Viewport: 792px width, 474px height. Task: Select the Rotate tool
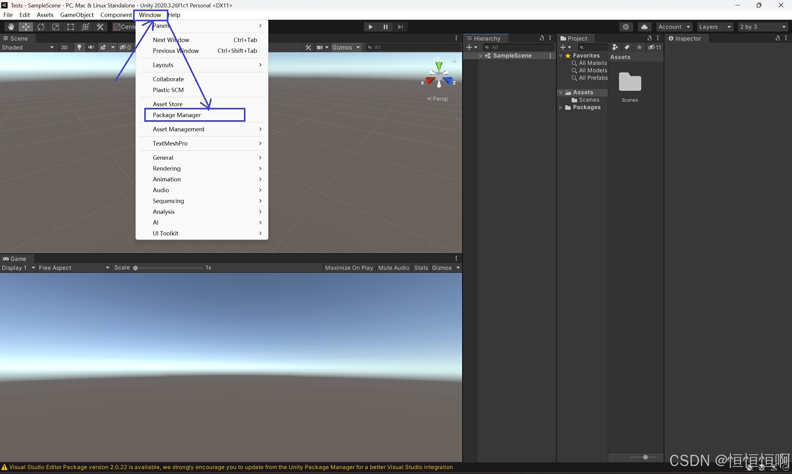(41, 27)
